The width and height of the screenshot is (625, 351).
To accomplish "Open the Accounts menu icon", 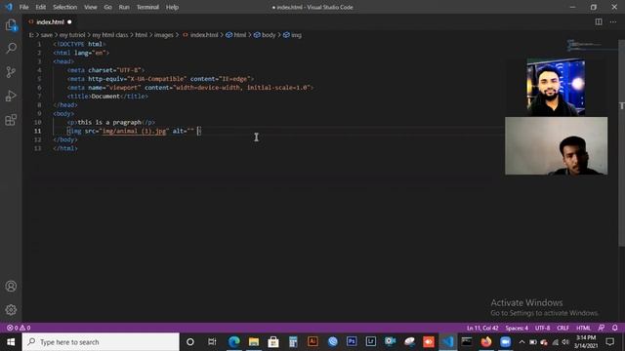I will coord(11,286).
